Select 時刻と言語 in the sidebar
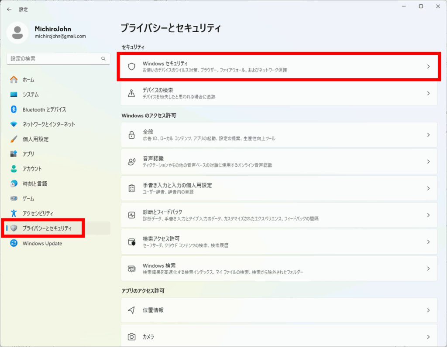447x347 pixels. [x=58, y=184]
